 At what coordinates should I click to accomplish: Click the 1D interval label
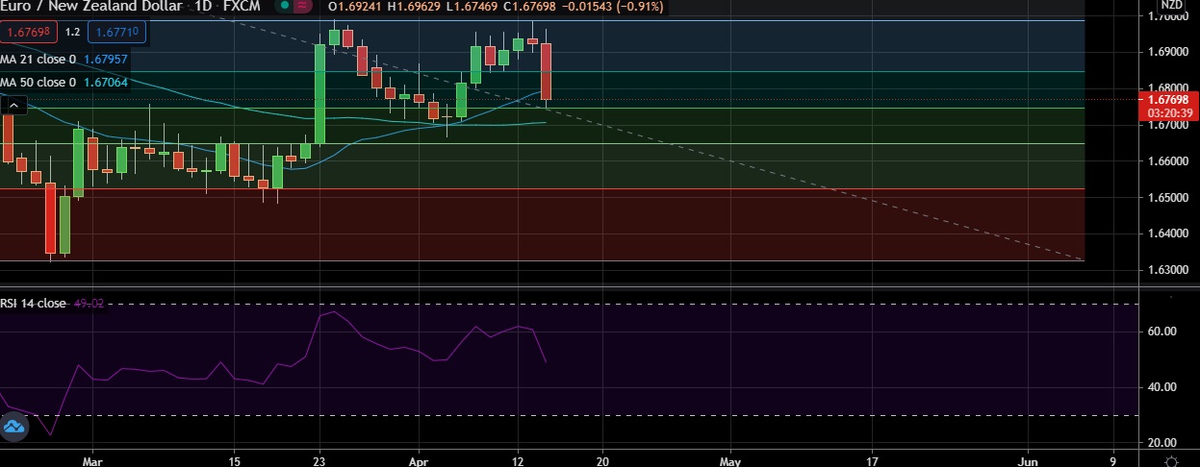202,7
